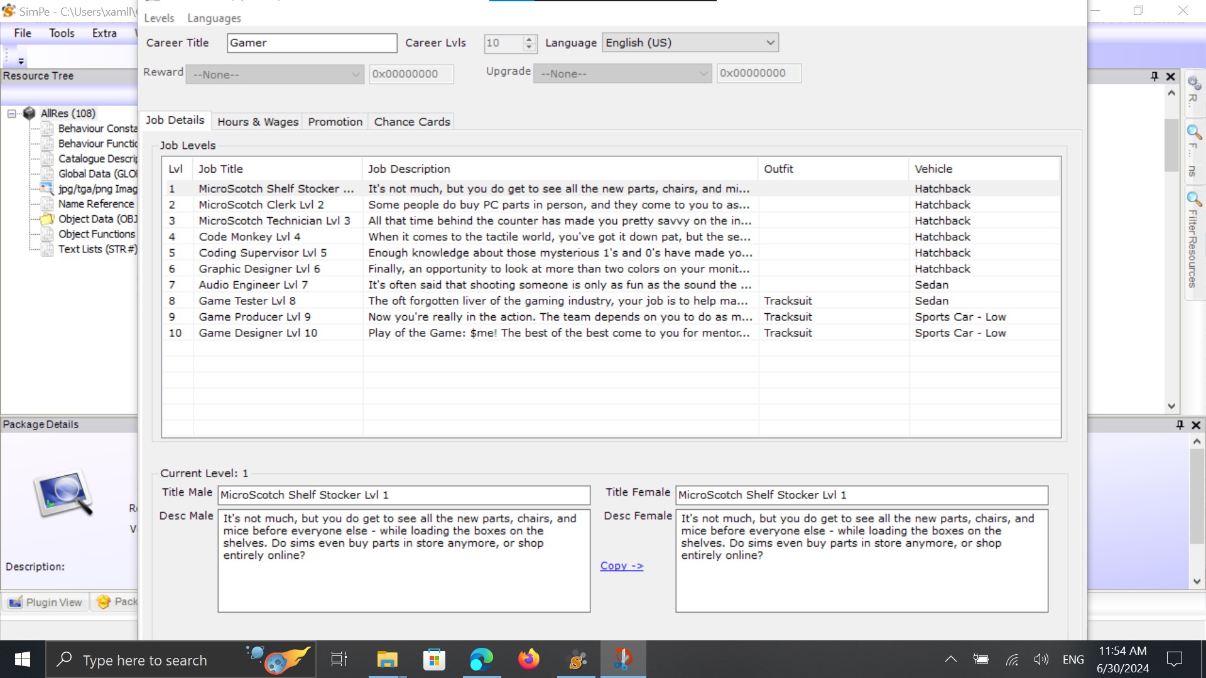Click the AllRes cube icon
The height and width of the screenshot is (678, 1206).
29,114
